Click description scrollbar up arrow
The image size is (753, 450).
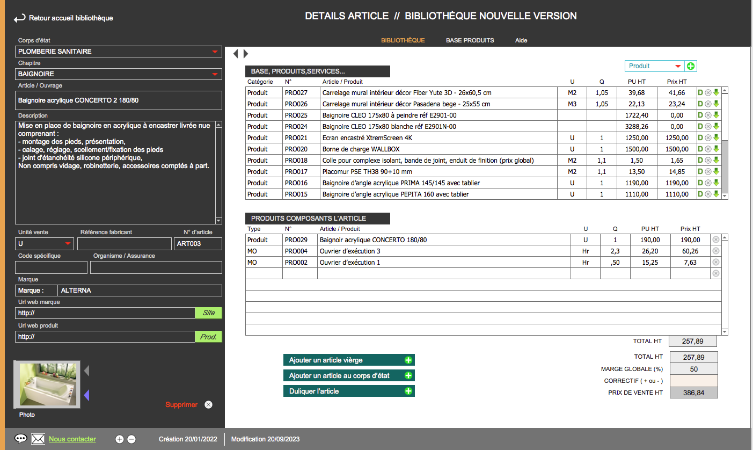click(218, 125)
